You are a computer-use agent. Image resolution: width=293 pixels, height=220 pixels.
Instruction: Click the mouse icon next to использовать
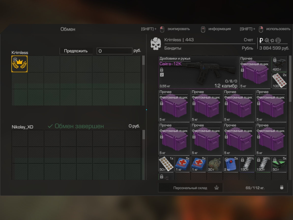[261, 29]
